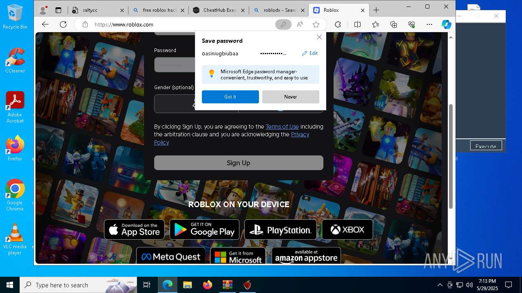Image resolution: width=522 pixels, height=293 pixels.
Task: Open the Extensions puzzle icon
Action: pos(338,24)
